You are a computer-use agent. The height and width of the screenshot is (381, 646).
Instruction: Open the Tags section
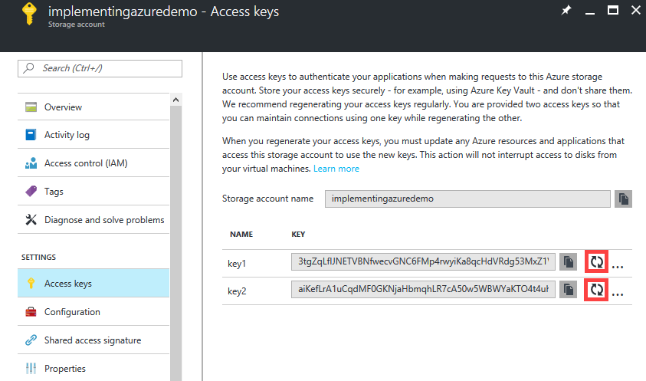tap(54, 192)
